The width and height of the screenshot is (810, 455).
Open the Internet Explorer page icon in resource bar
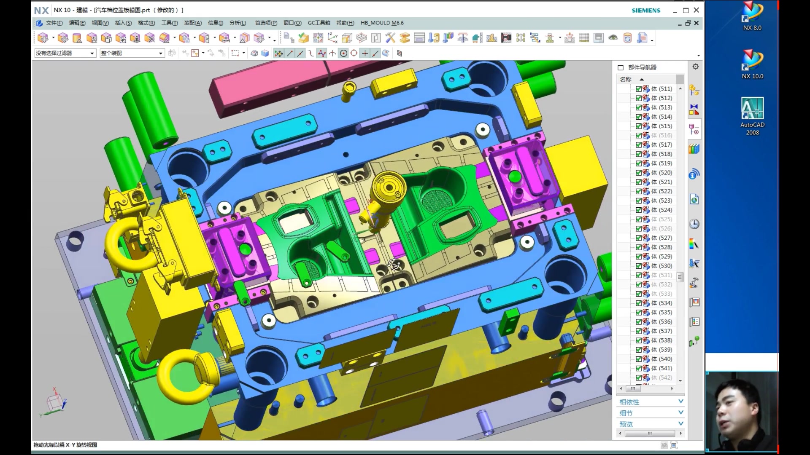[694, 199]
